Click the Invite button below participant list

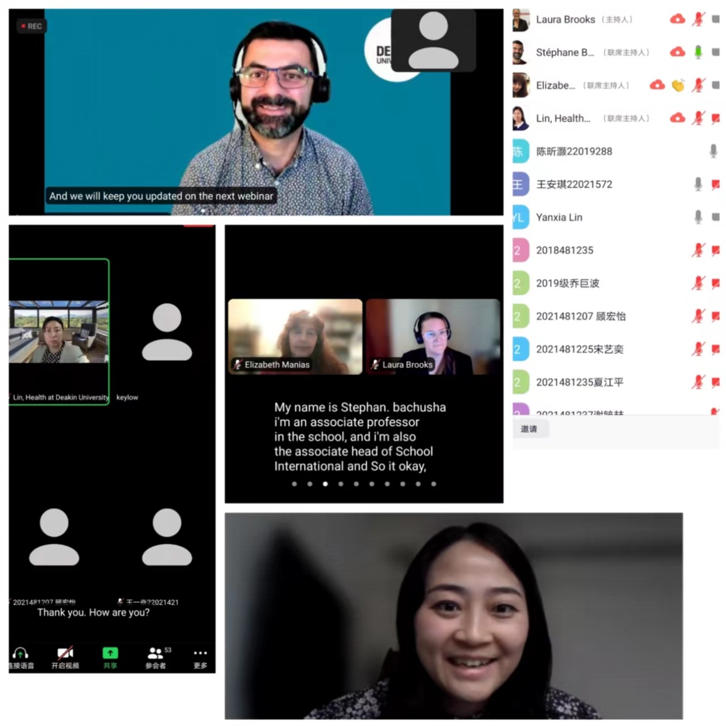tap(529, 429)
